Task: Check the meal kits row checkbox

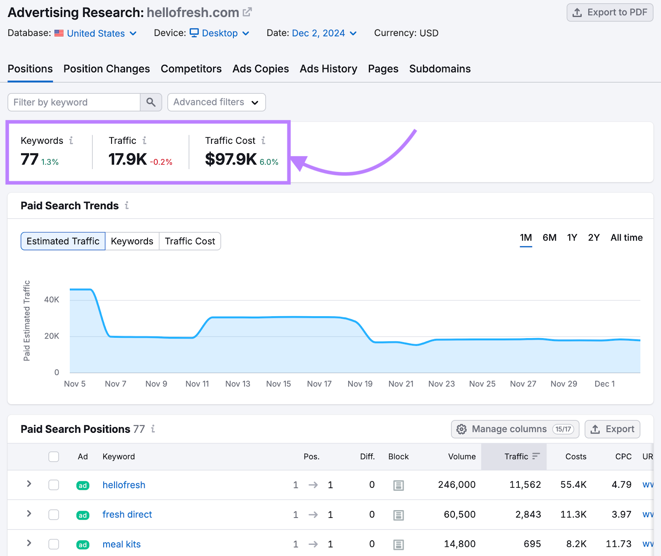Action: click(54, 544)
